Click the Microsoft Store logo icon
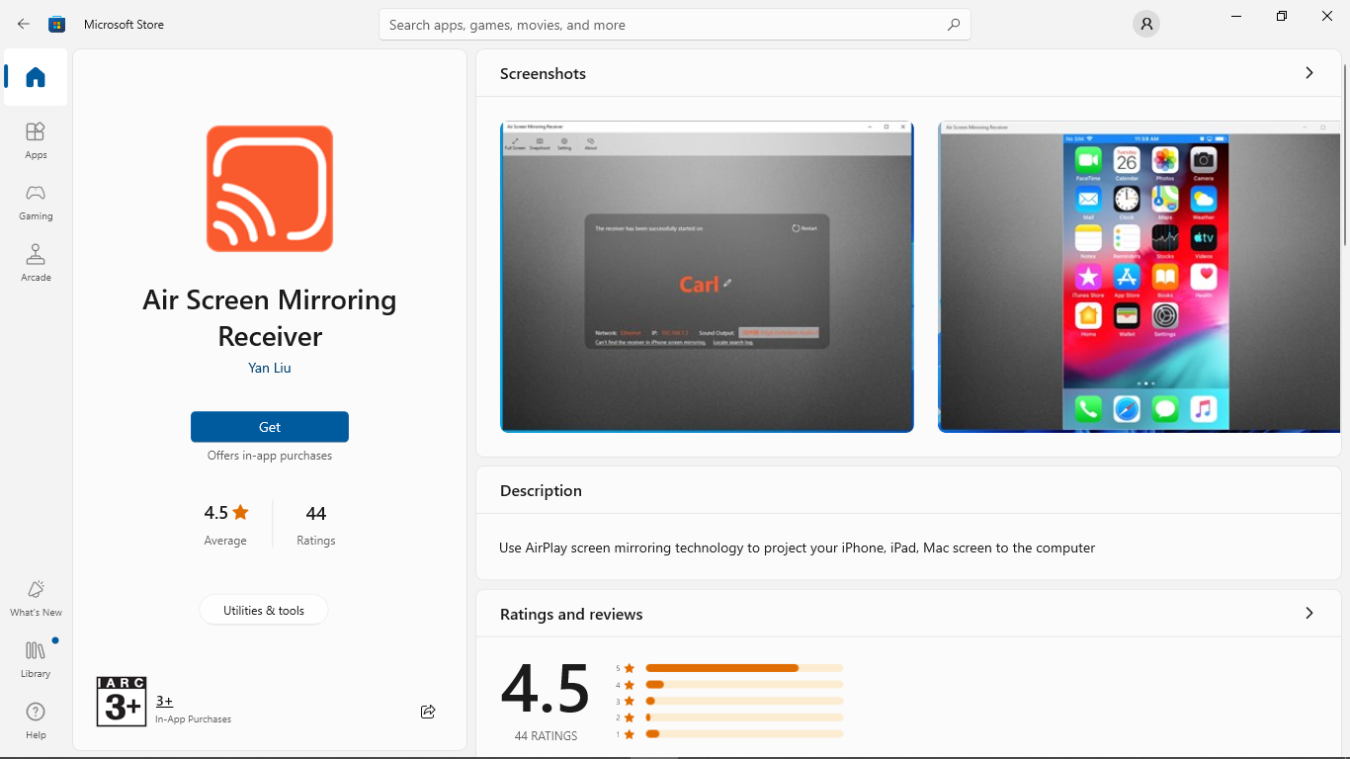 pos(57,24)
